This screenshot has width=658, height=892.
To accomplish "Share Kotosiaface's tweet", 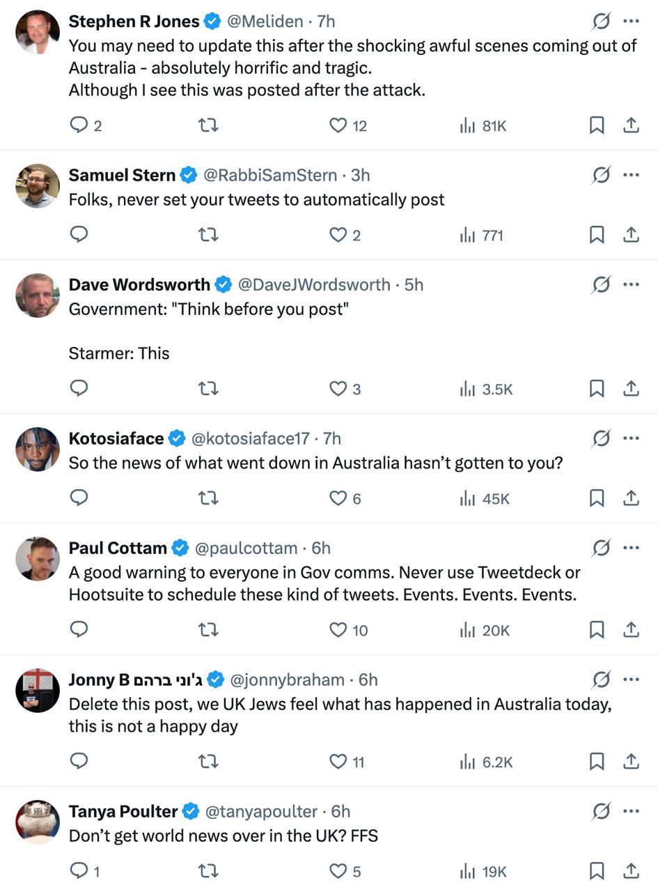I will [x=631, y=498].
